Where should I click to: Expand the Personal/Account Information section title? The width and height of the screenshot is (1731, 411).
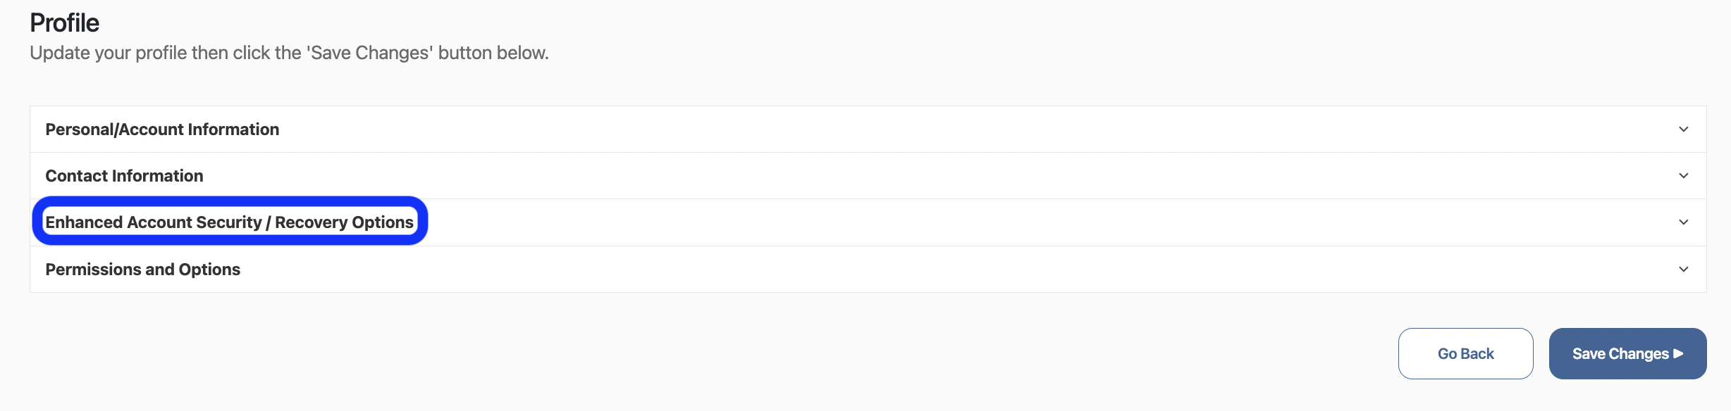coord(162,129)
